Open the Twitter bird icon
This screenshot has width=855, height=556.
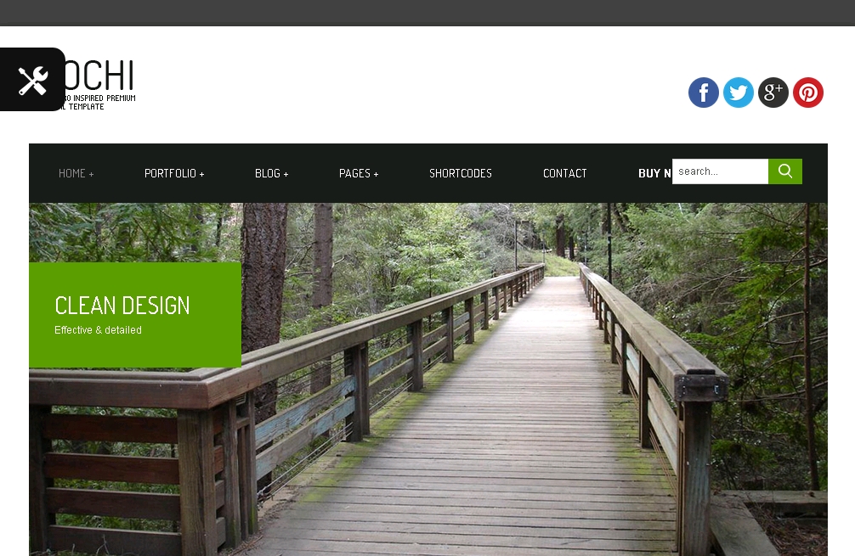coord(739,92)
